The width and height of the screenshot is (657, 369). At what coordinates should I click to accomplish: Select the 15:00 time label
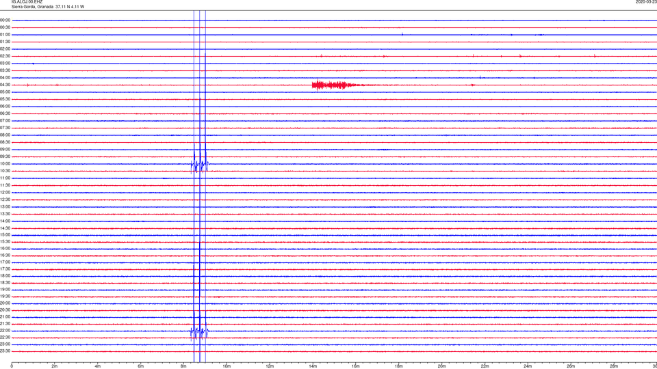pos(5,234)
